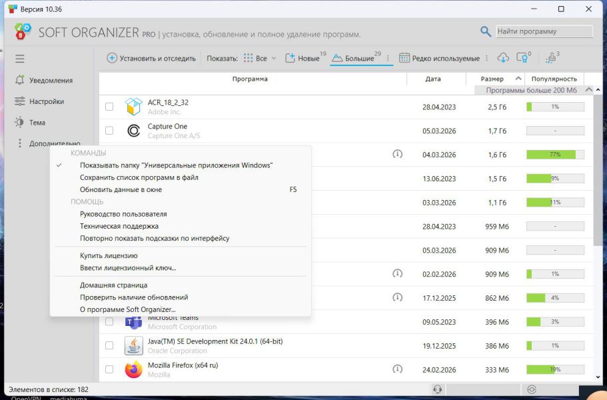
Task: Select the Mozilla Firefox checkbox
Action: coord(109,369)
